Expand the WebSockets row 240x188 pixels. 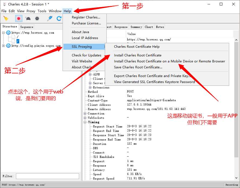pyautogui.click(x=85, y=118)
